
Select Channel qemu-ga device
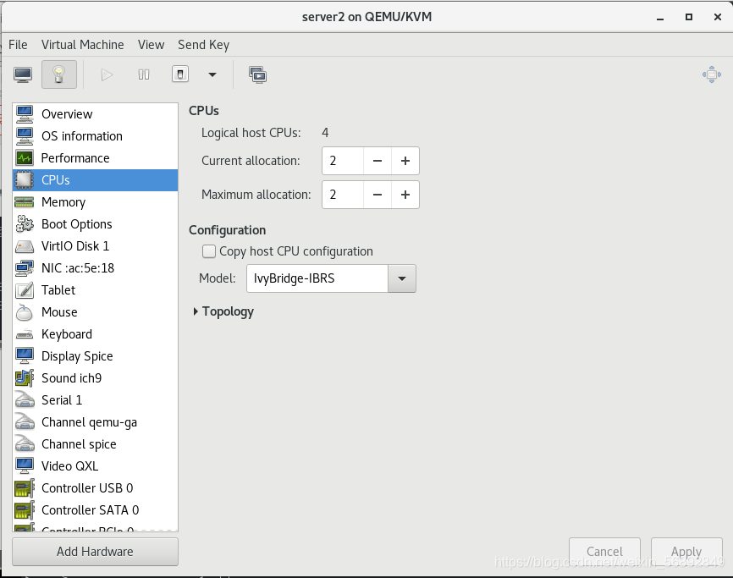[x=96, y=422]
